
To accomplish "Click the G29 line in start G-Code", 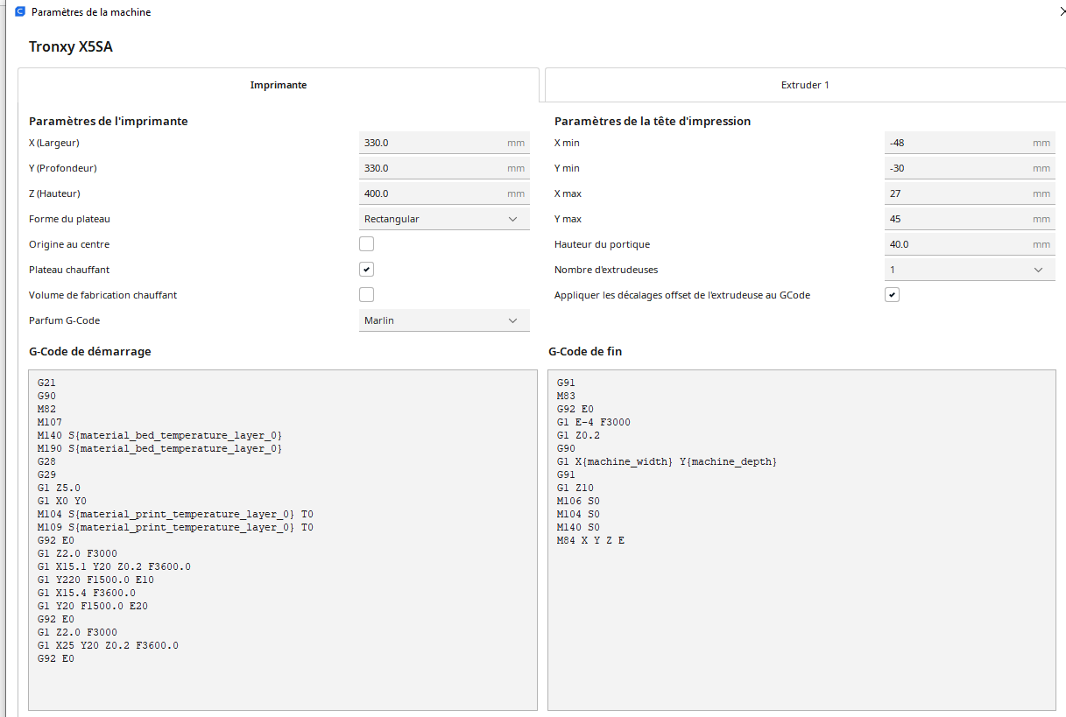I will coord(46,474).
